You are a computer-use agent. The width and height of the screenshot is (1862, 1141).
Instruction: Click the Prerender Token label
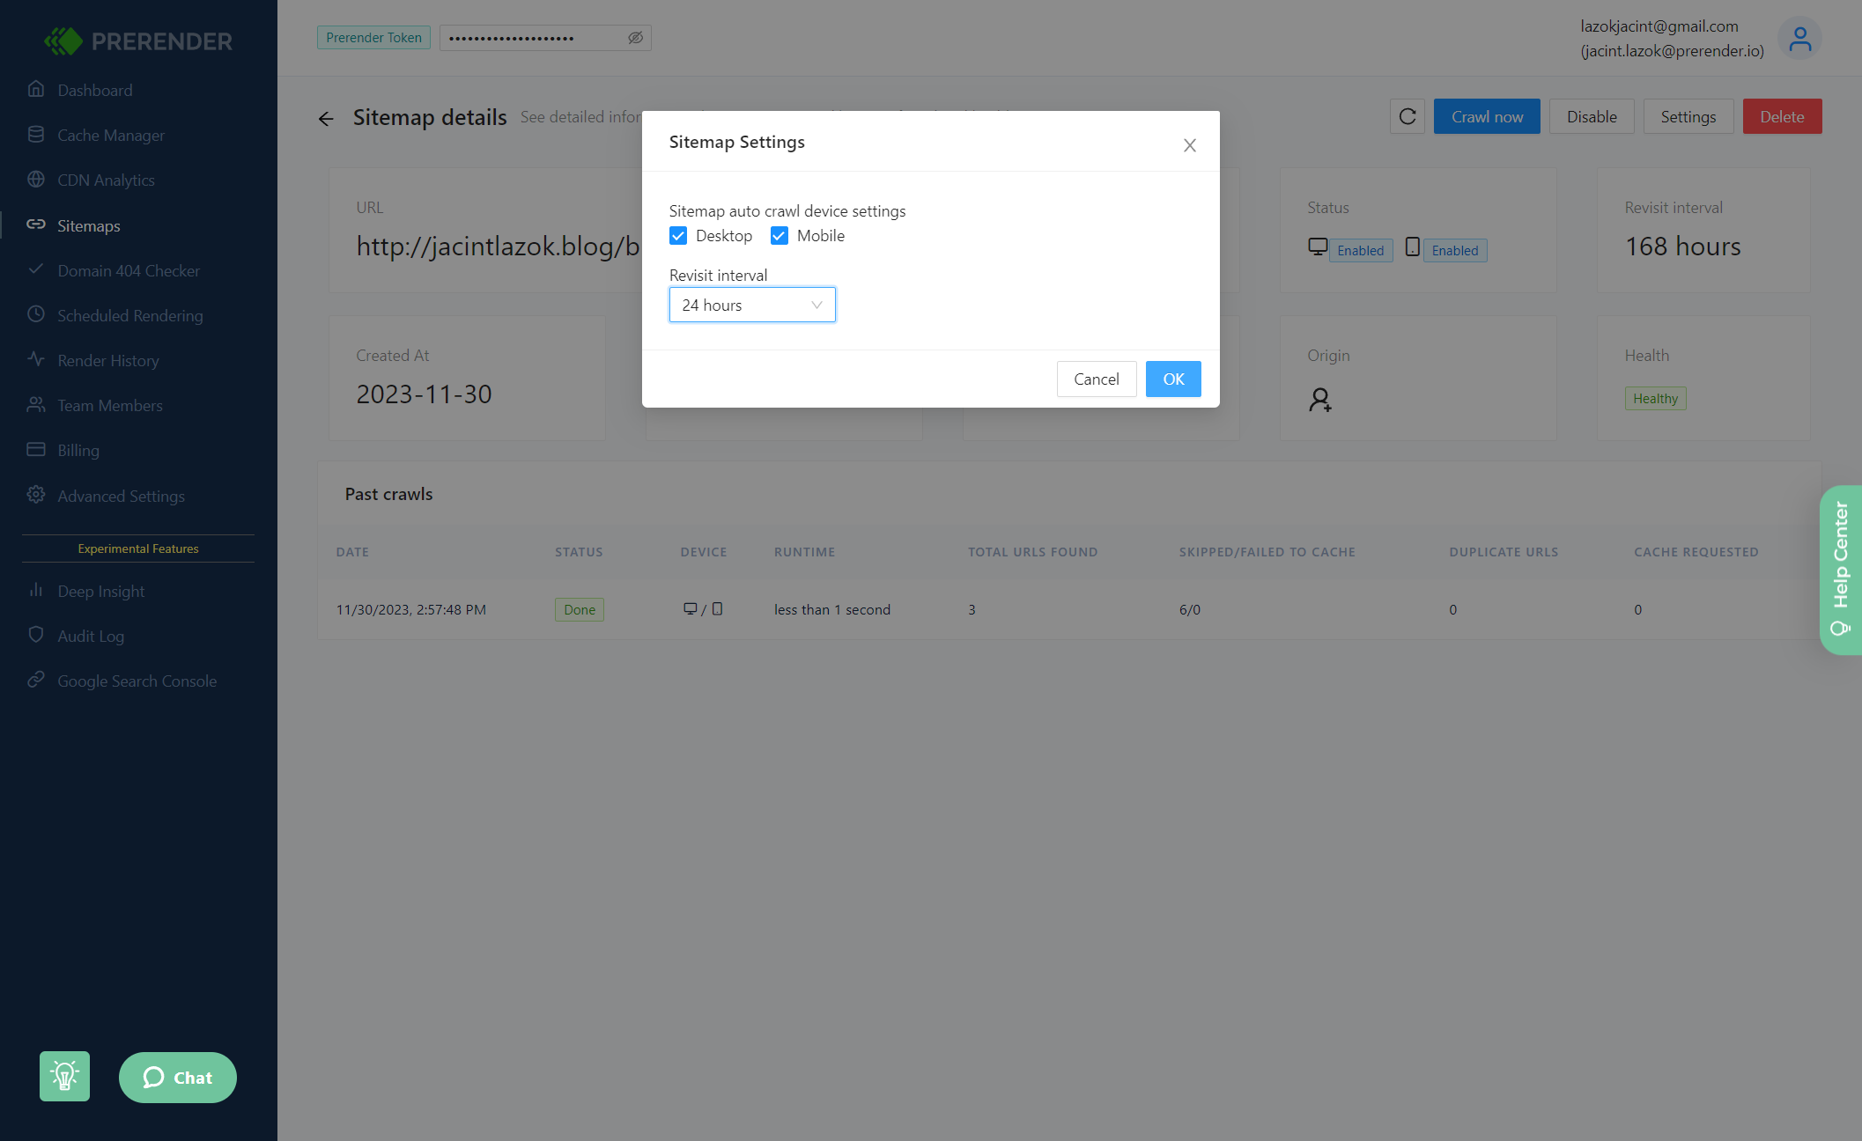click(373, 38)
